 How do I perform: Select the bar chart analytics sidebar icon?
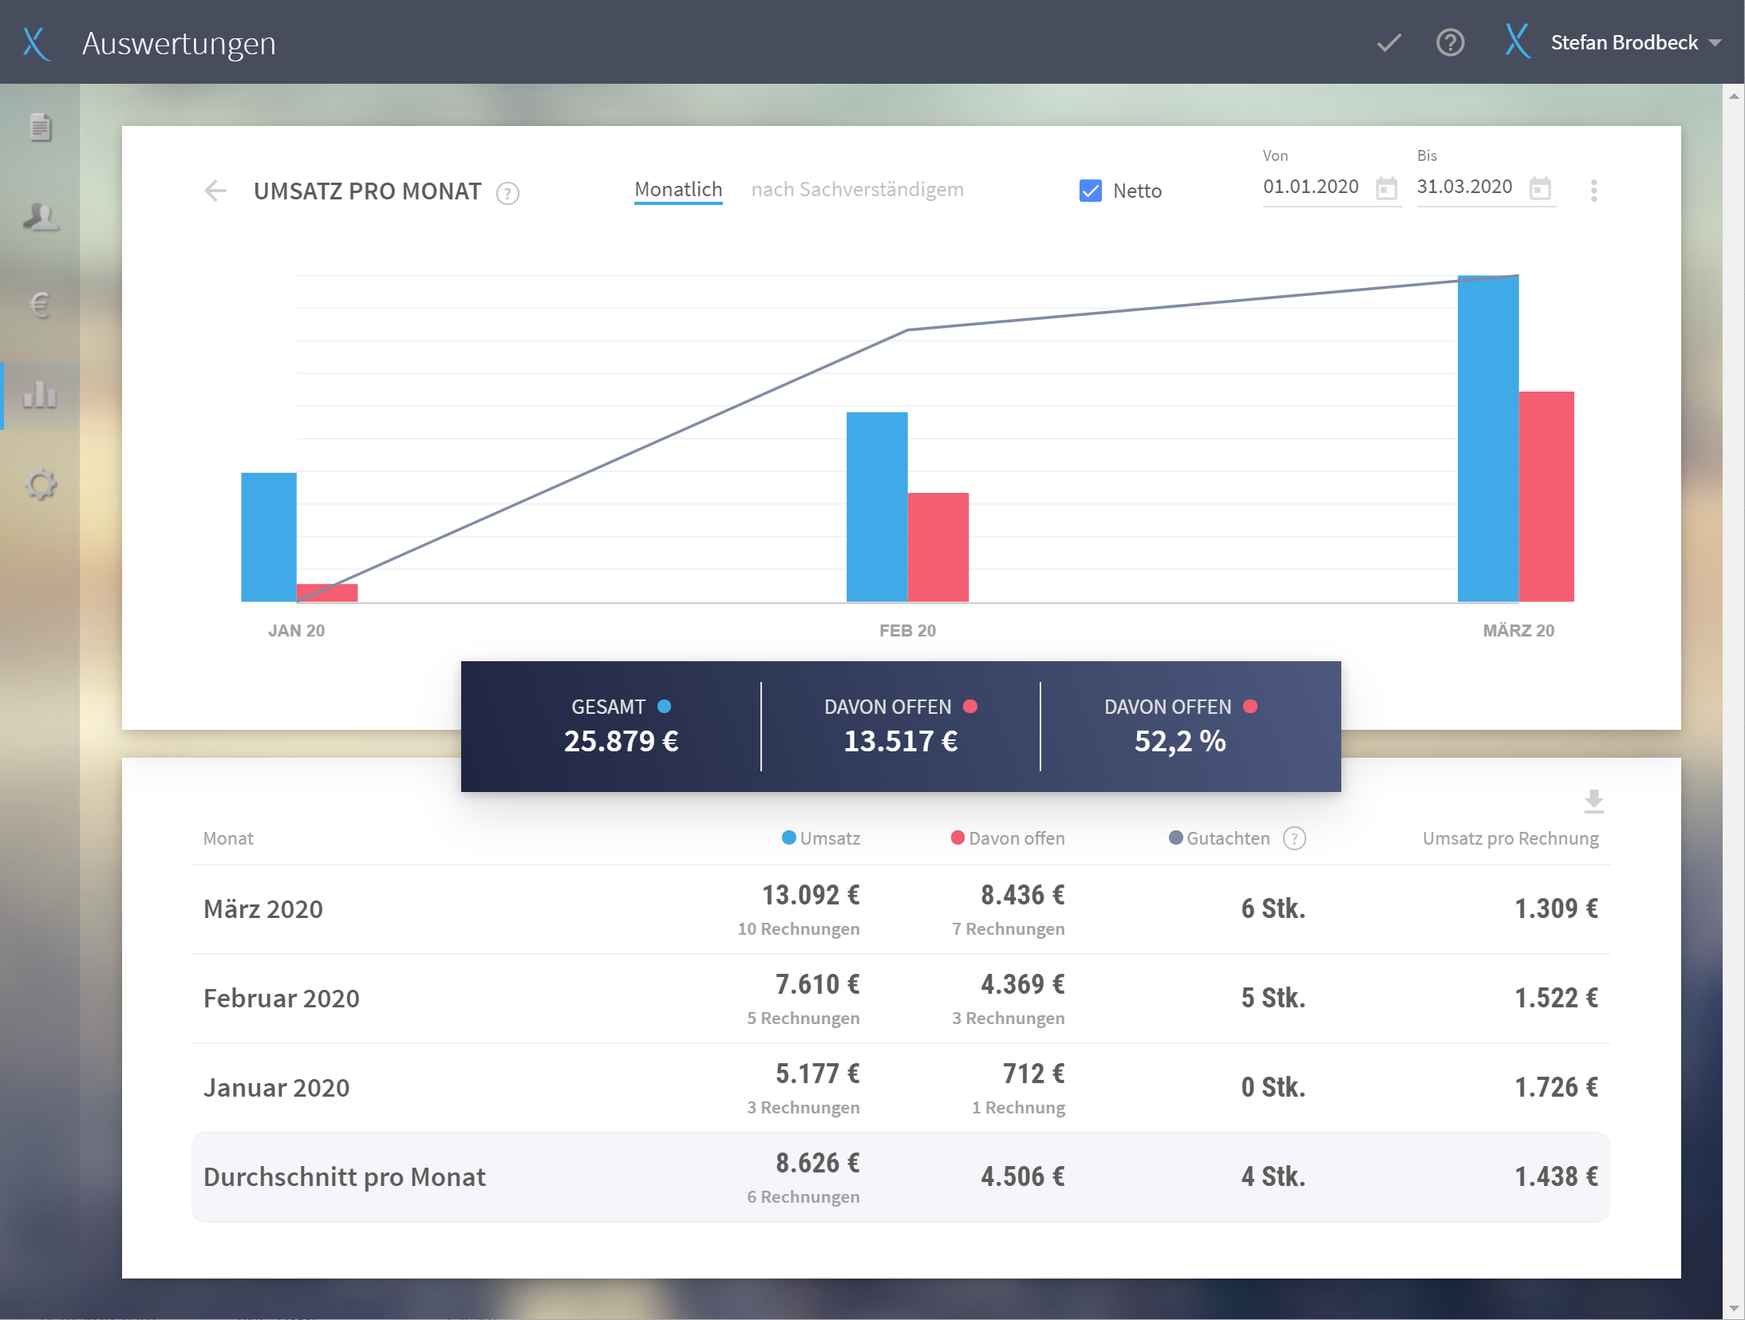(x=40, y=395)
